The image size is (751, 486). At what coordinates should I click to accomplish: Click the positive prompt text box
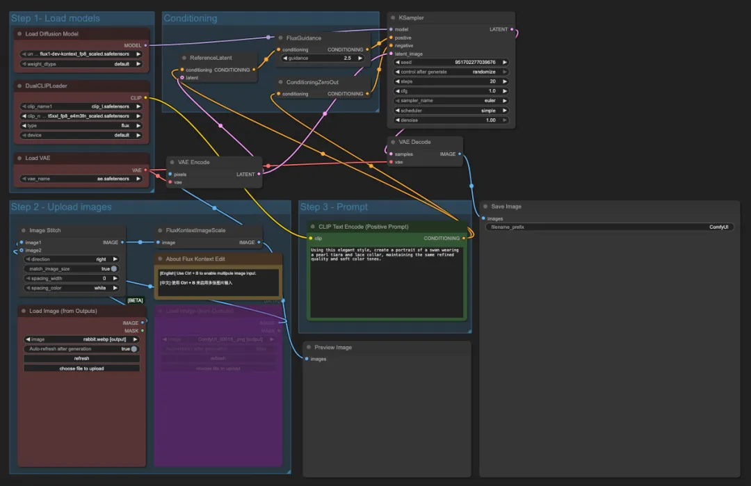[386, 280]
